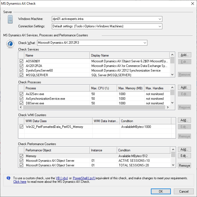
Task: Open the Connection Settings dropdown
Action: point(160,27)
